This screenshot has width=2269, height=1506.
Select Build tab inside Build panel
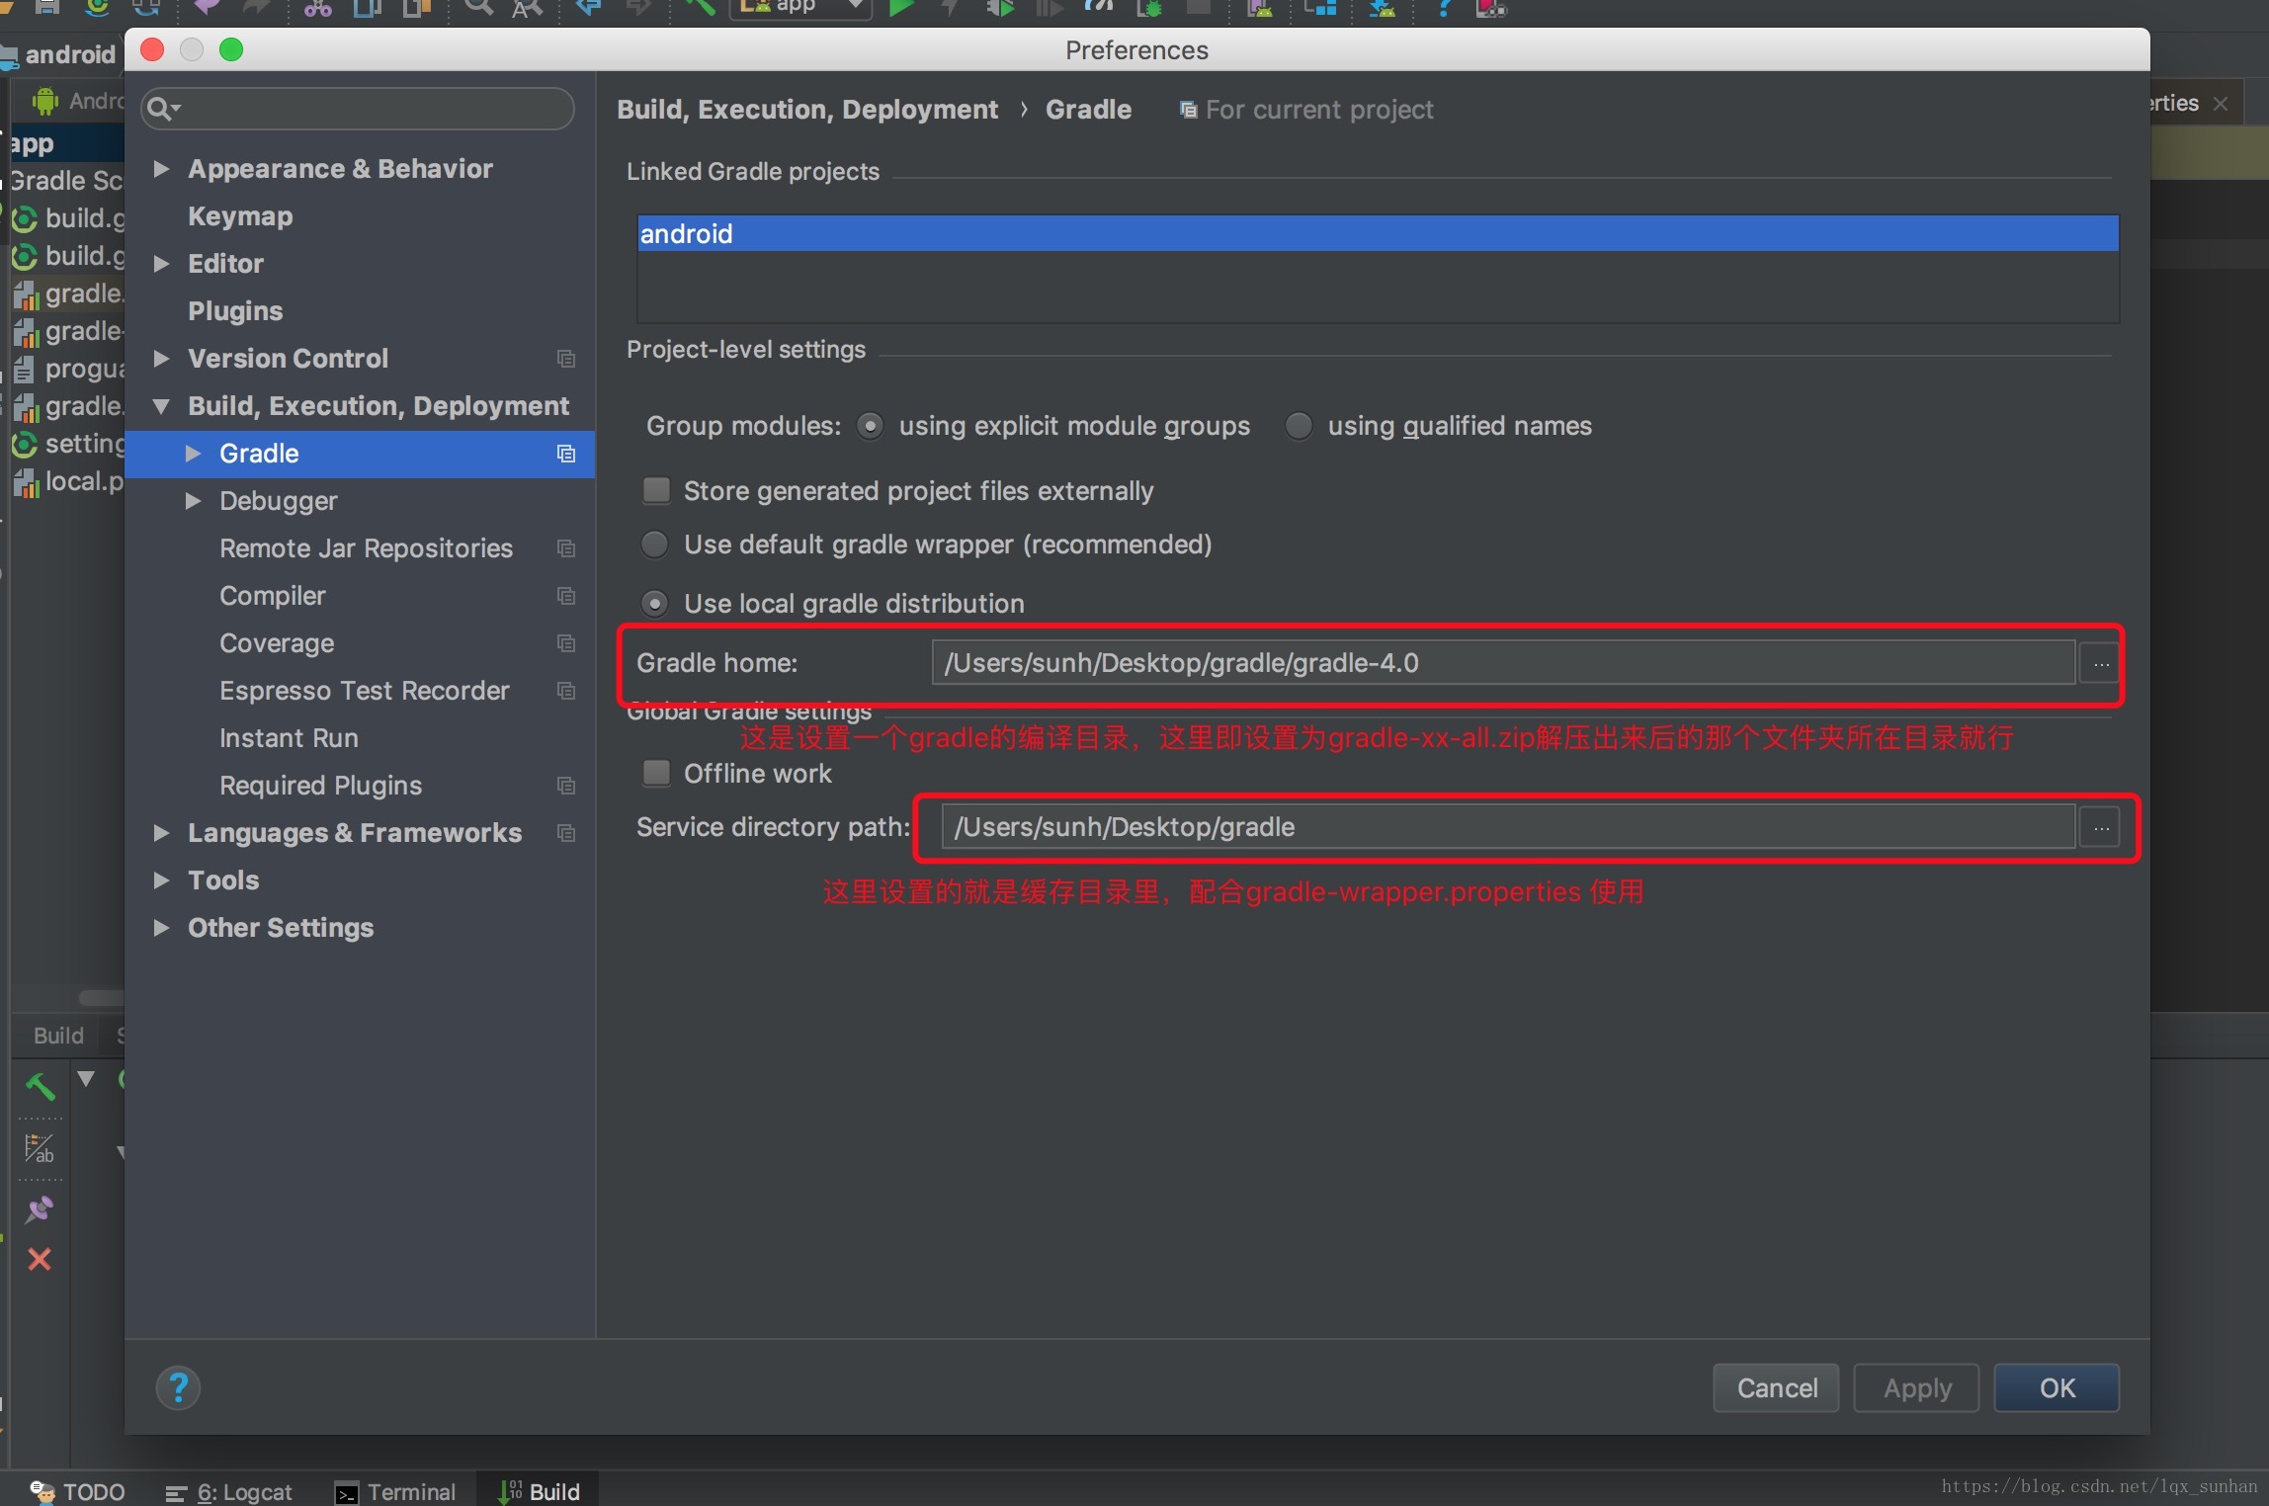coord(58,1035)
